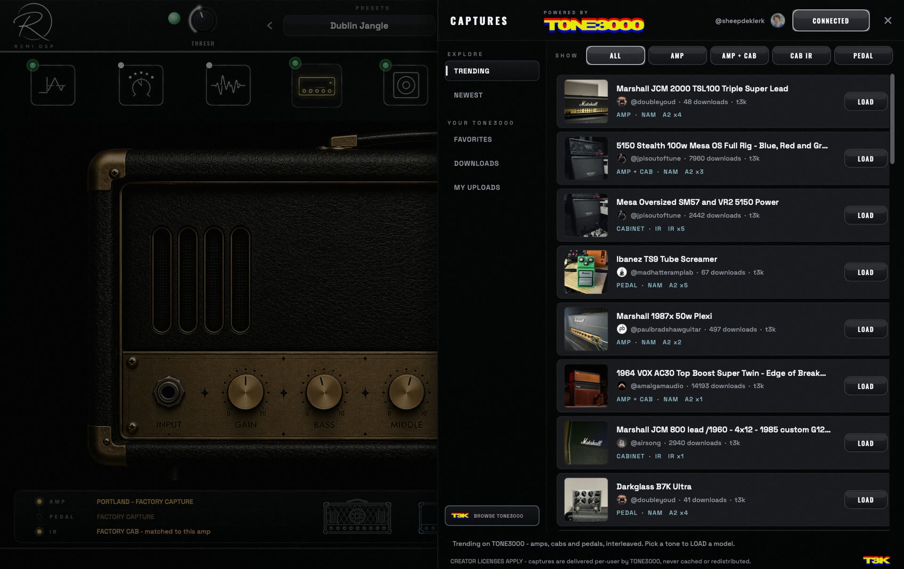Toggle the compressor module's power indicator
Image resolution: width=904 pixels, height=569 pixels.
click(x=121, y=65)
